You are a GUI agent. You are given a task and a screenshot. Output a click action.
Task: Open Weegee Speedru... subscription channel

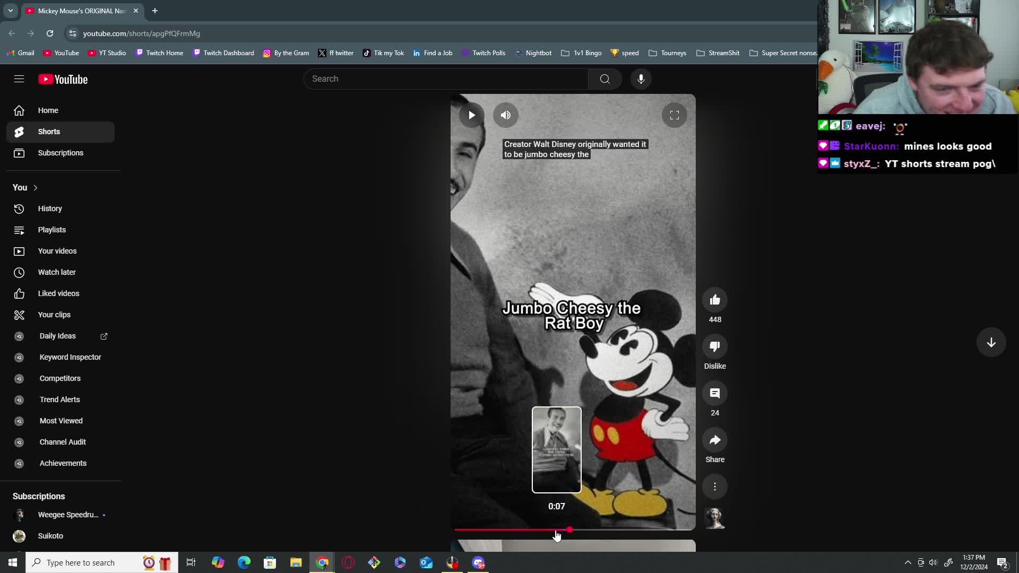pyautogui.click(x=61, y=515)
